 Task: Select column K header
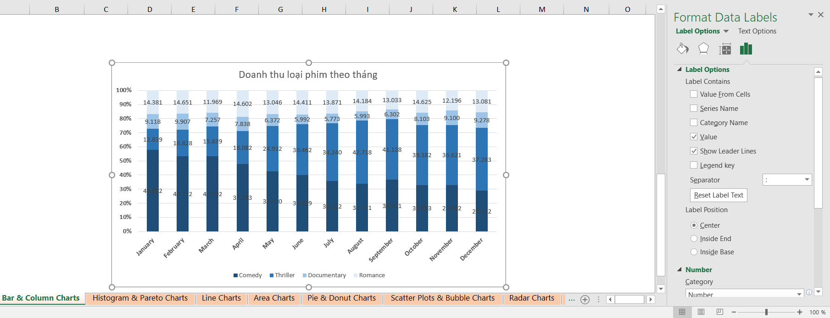coord(455,9)
